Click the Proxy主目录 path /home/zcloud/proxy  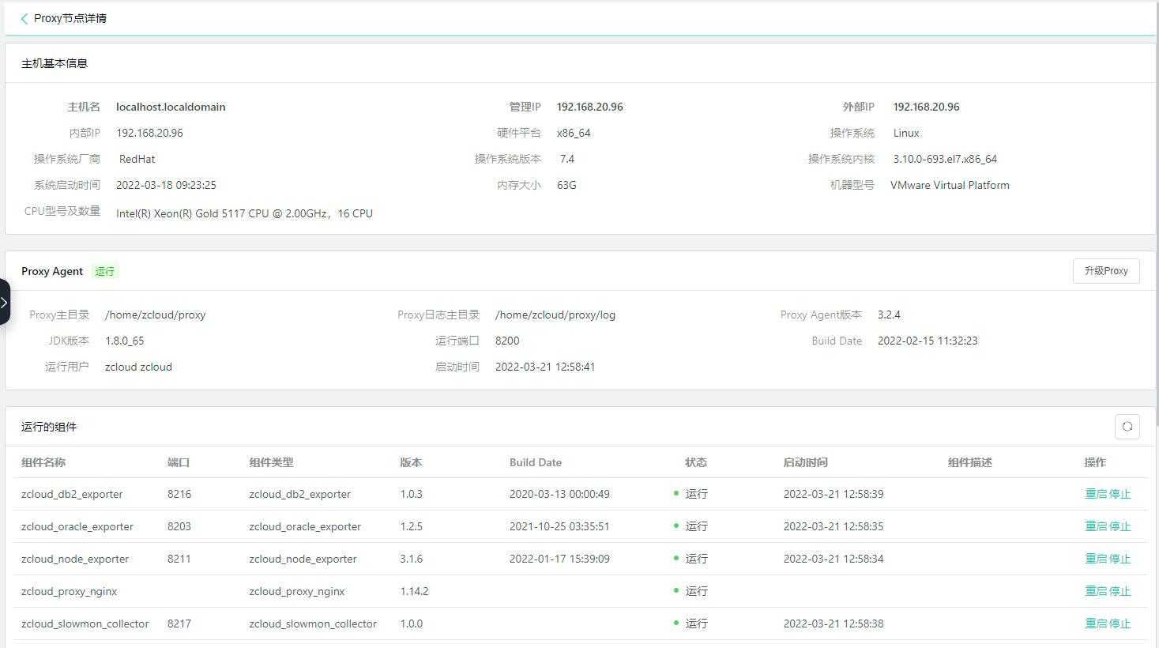coord(155,315)
